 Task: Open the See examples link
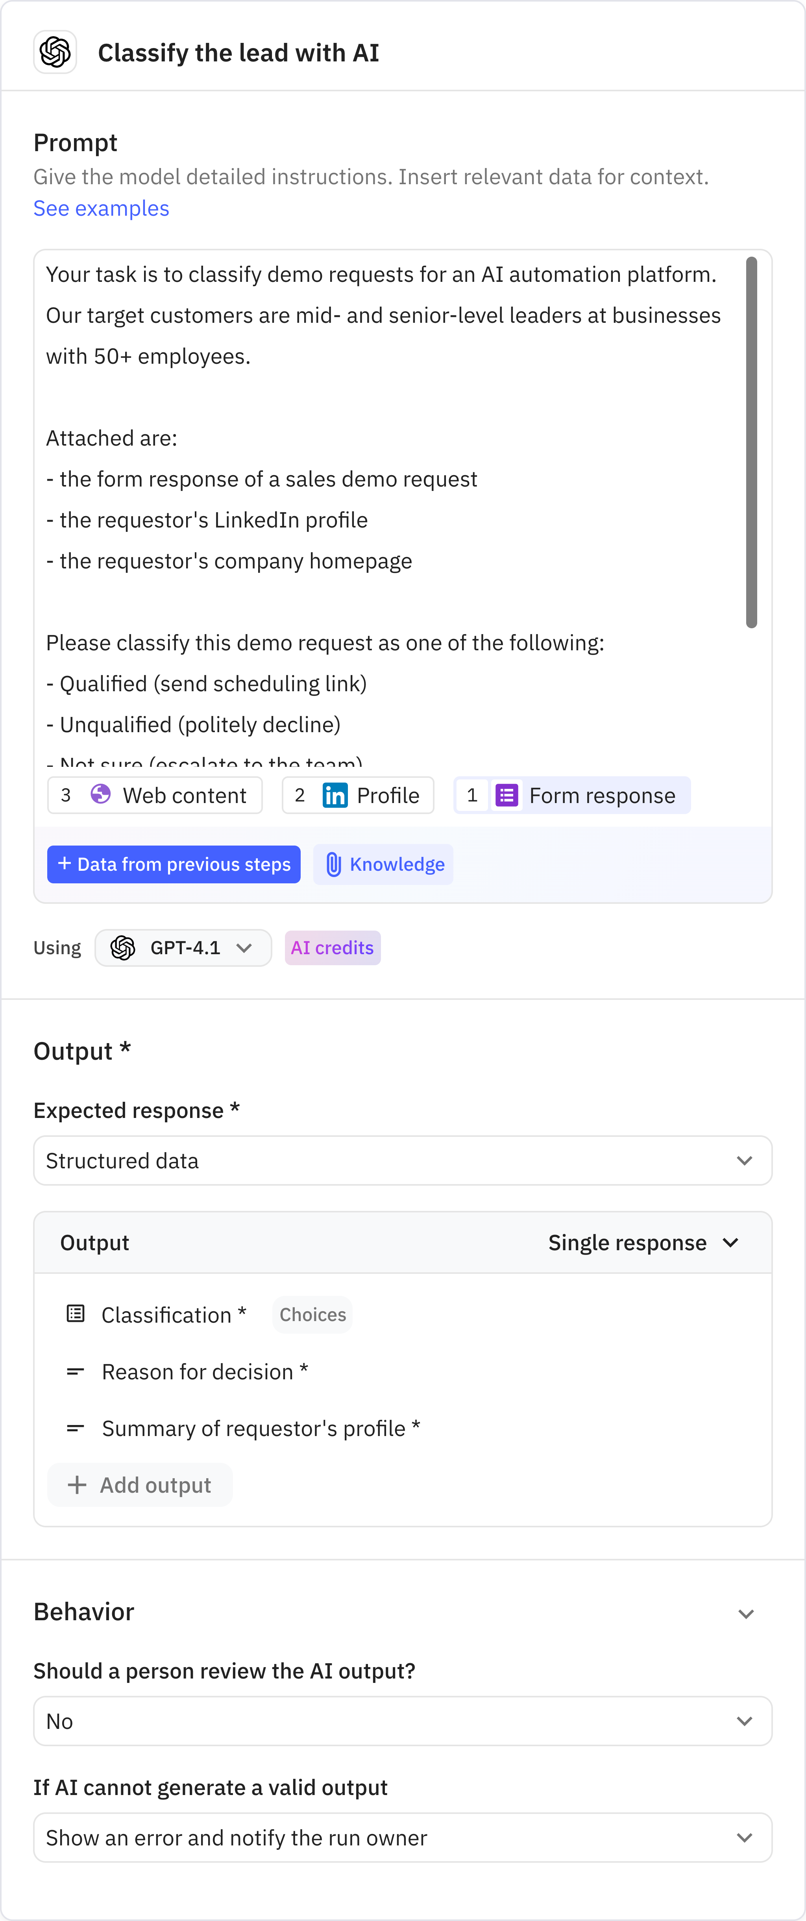(x=101, y=208)
